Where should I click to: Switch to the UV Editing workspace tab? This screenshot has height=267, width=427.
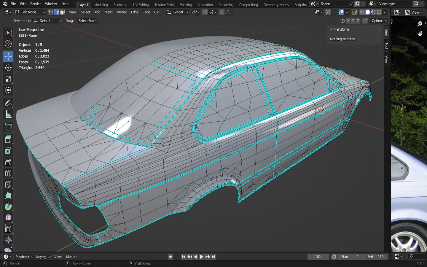tap(141, 5)
